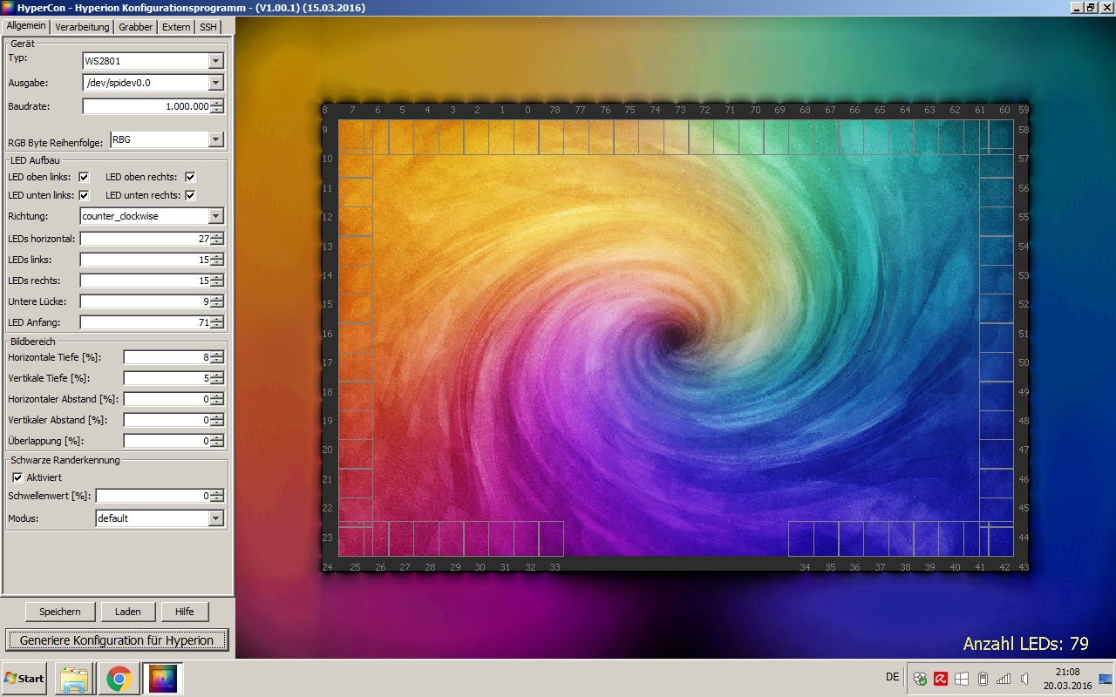Click inside the LEDs horizontal value field
This screenshot has height=697, width=1116.
145,239
